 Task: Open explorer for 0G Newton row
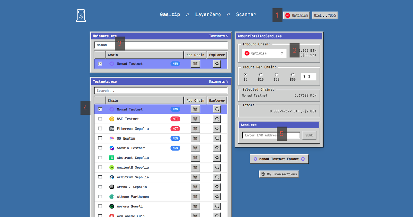coord(217,138)
